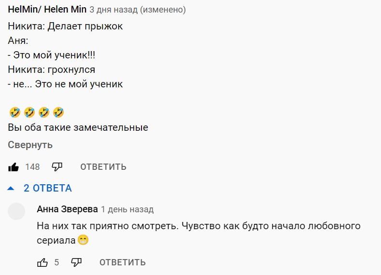This screenshot has width=381, height=275.
Task: Open the HelMin/ Helen Min channel link
Action: 47,10
